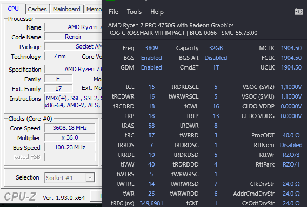The width and height of the screenshot is (307, 207).
Task: Click the Technology field showing 7 nm
Action: (x=59, y=56)
